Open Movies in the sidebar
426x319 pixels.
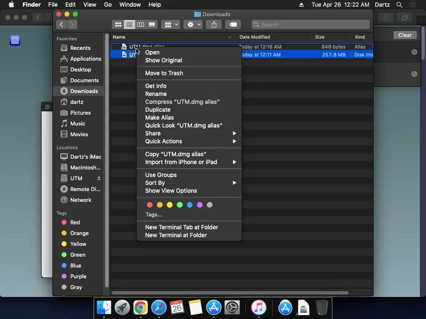[79, 135]
